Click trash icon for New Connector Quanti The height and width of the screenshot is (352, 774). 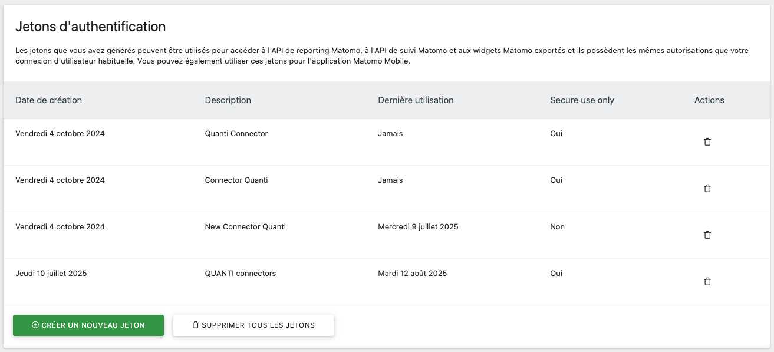click(707, 235)
